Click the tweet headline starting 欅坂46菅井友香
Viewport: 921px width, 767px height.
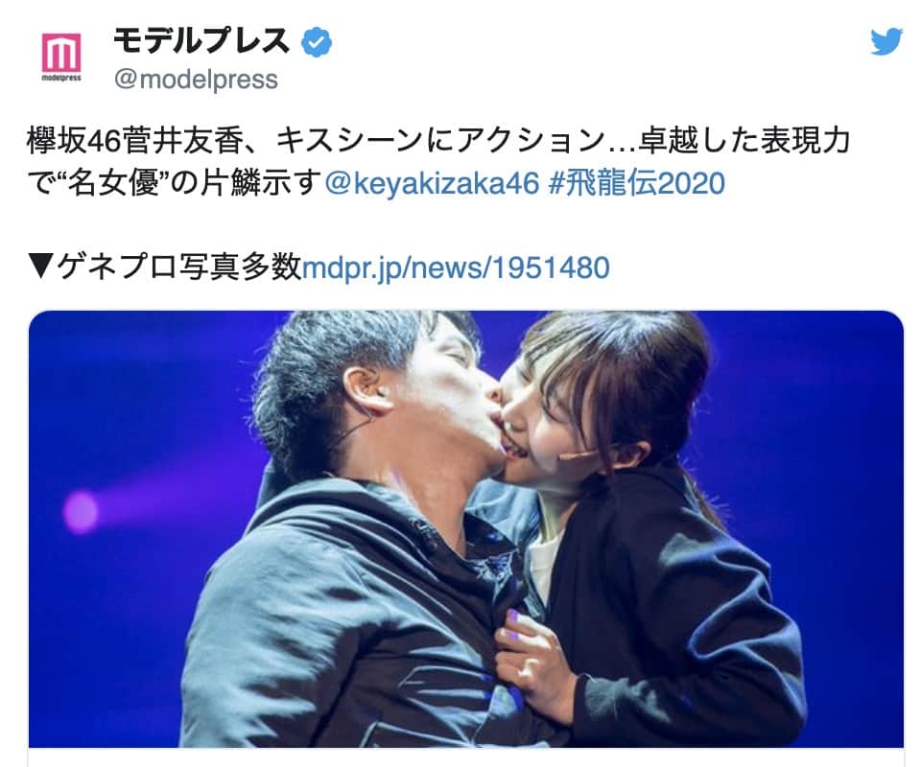click(438, 142)
